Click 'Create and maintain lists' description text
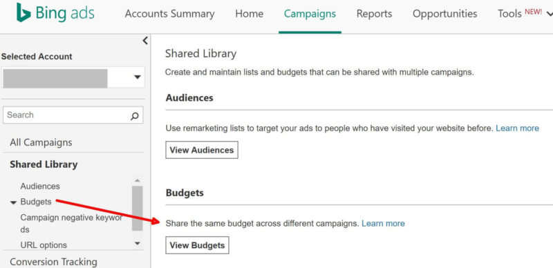This screenshot has width=553, height=268. [319, 73]
